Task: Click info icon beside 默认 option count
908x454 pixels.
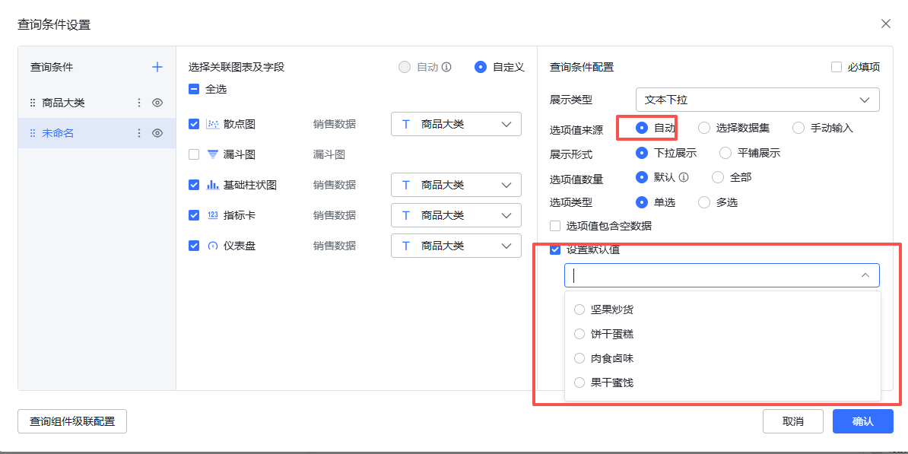Action: coord(684,177)
